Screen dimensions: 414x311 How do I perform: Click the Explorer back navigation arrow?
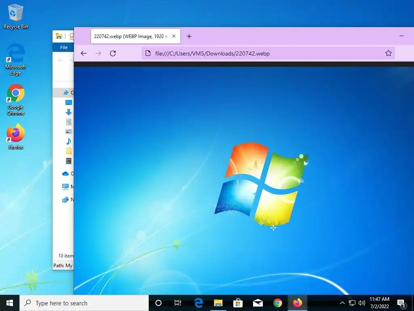coord(60,60)
